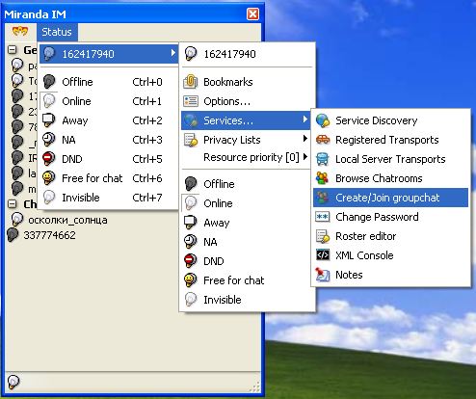Set global status to Online Ctrl+1
Image resolution: width=476 pixels, height=399 pixels.
coord(109,101)
